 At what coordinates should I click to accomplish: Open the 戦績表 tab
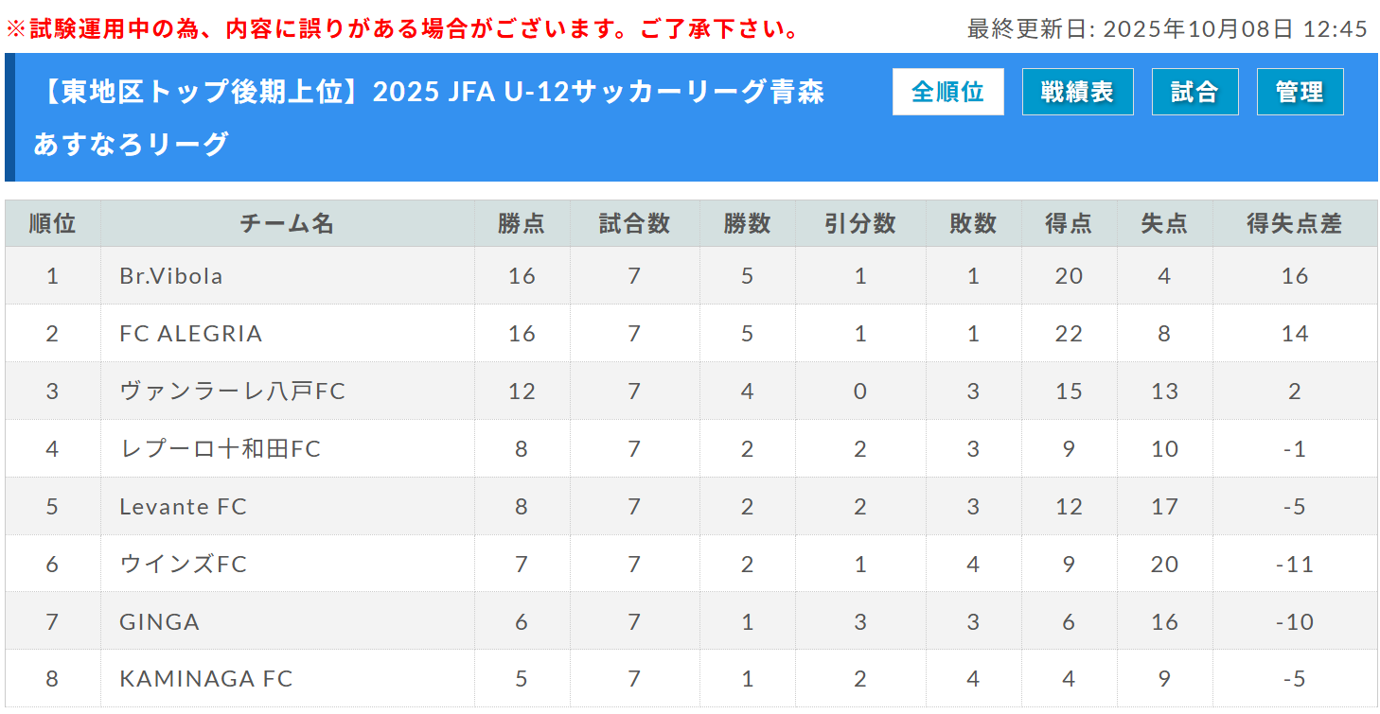[x=1077, y=92]
